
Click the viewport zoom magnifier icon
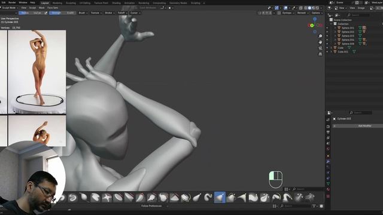point(320,36)
